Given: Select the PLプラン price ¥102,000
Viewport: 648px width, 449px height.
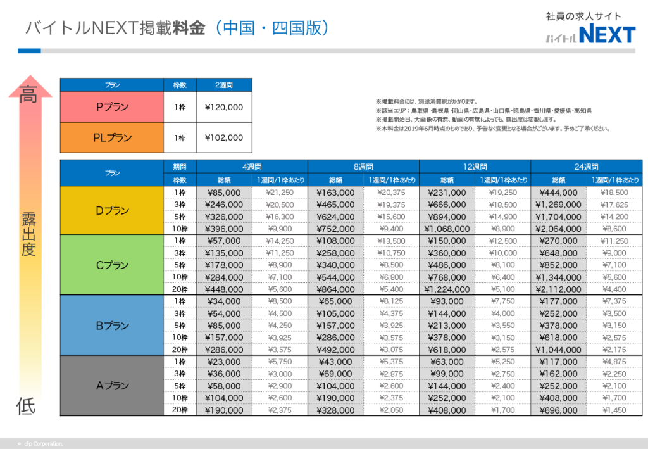Looking at the screenshot, I should pyautogui.click(x=224, y=137).
